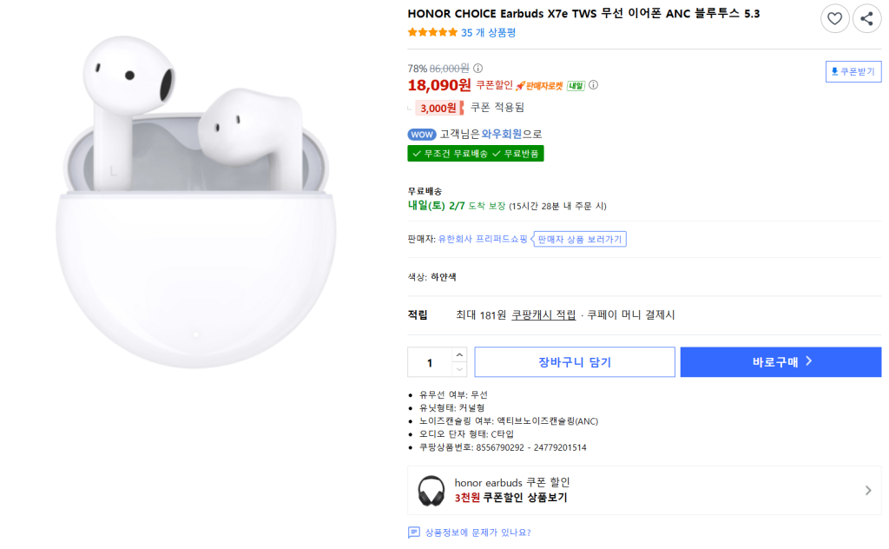Decrease quantity with the down arrow
The image size is (889, 549).
click(x=459, y=370)
